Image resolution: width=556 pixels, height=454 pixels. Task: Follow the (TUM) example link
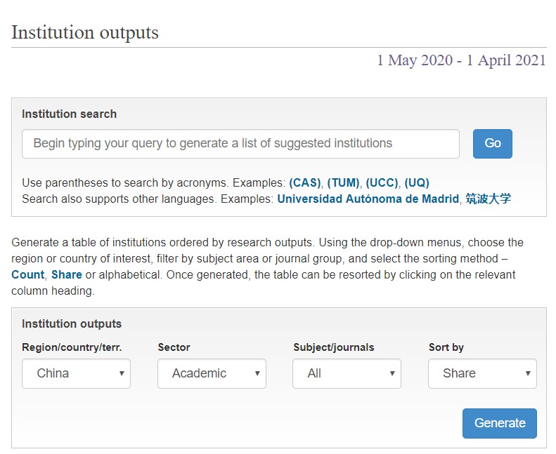(x=344, y=183)
